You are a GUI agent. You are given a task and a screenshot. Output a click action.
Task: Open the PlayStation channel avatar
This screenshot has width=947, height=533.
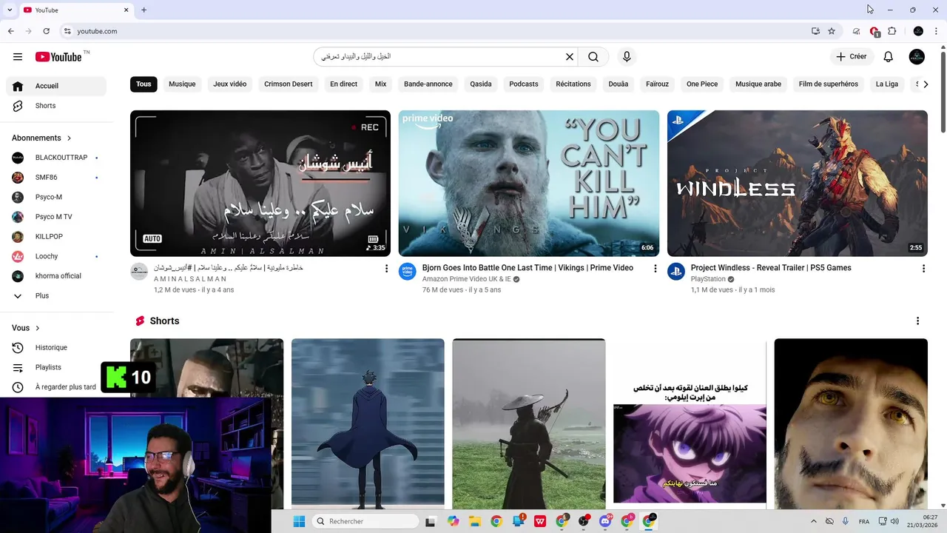[676, 272]
